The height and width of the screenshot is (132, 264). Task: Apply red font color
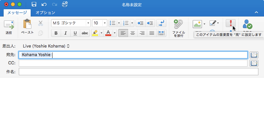[108, 33]
